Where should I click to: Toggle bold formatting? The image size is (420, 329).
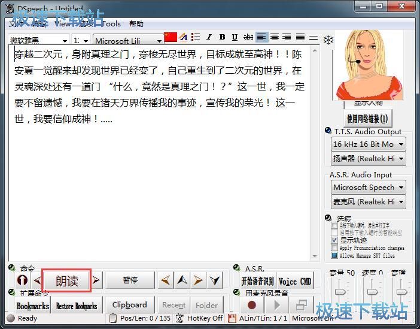point(222,37)
